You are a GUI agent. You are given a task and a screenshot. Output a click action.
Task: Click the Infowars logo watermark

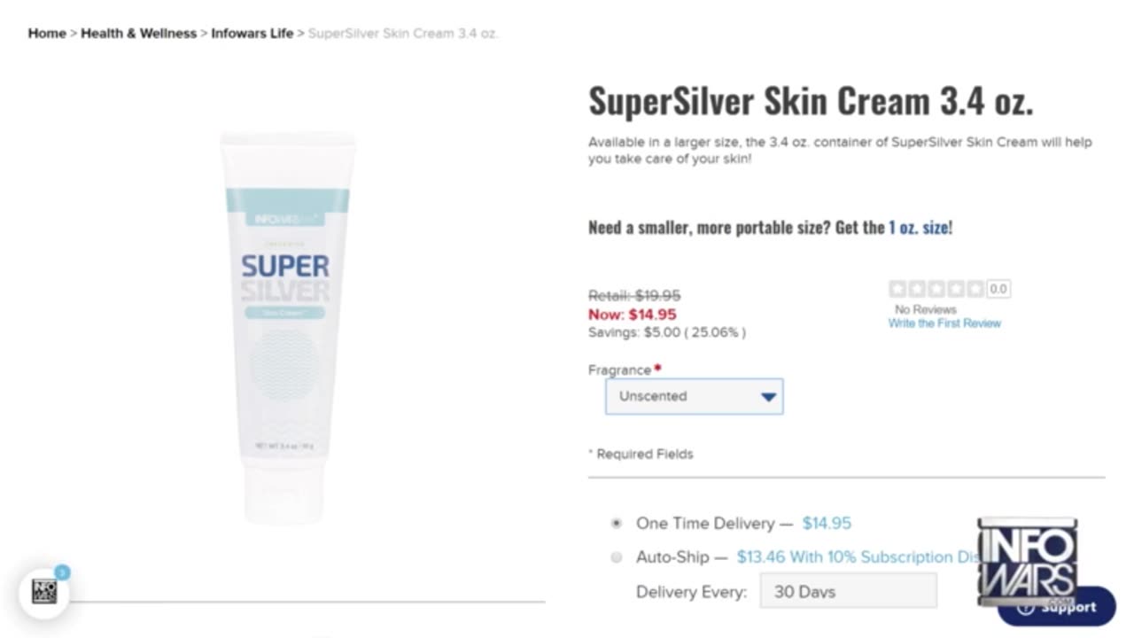coord(1027,563)
